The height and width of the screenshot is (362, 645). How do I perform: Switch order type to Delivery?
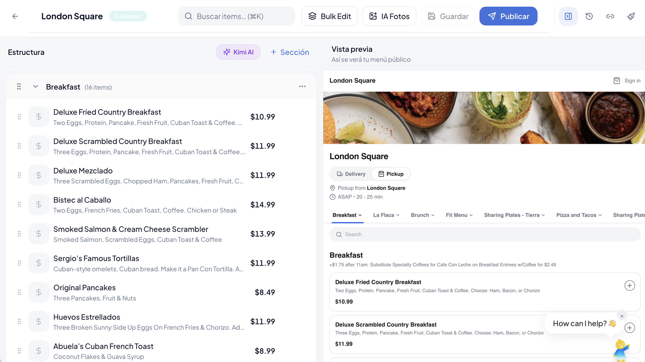(351, 174)
